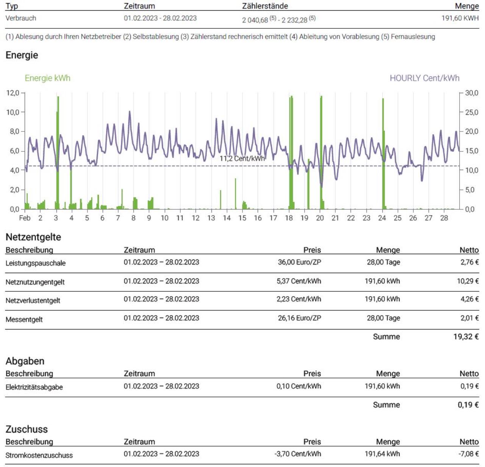Click the tall green bar on day 20
Screen dimensions: 485x467
coord(321,153)
